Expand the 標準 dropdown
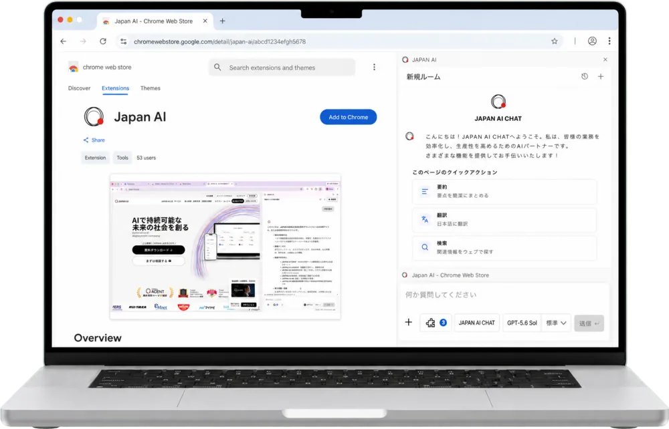 click(x=556, y=323)
